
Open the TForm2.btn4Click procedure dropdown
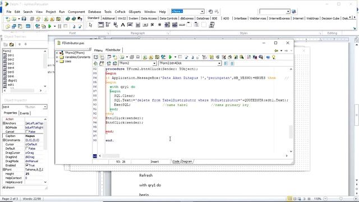coord(219,63)
